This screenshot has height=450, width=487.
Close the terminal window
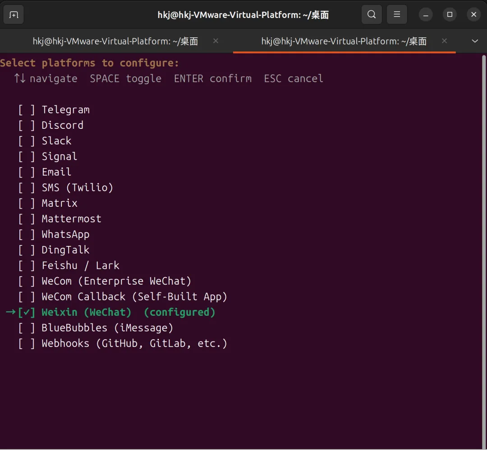click(x=473, y=14)
